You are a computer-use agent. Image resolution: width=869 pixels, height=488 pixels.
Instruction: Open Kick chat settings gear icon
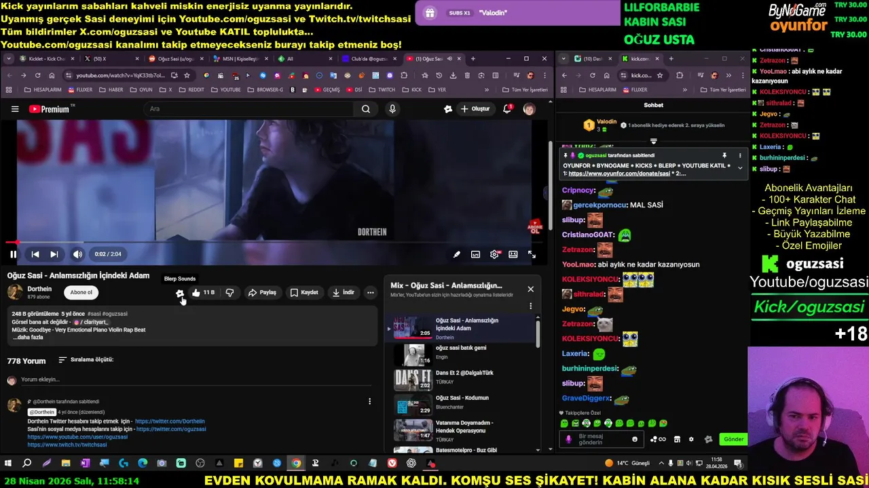tap(691, 439)
